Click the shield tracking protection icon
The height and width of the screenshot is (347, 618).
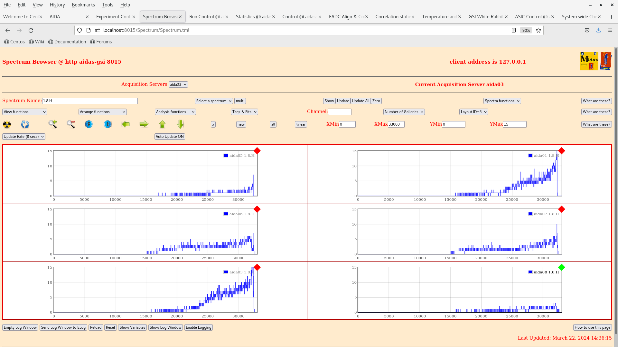[x=80, y=30]
